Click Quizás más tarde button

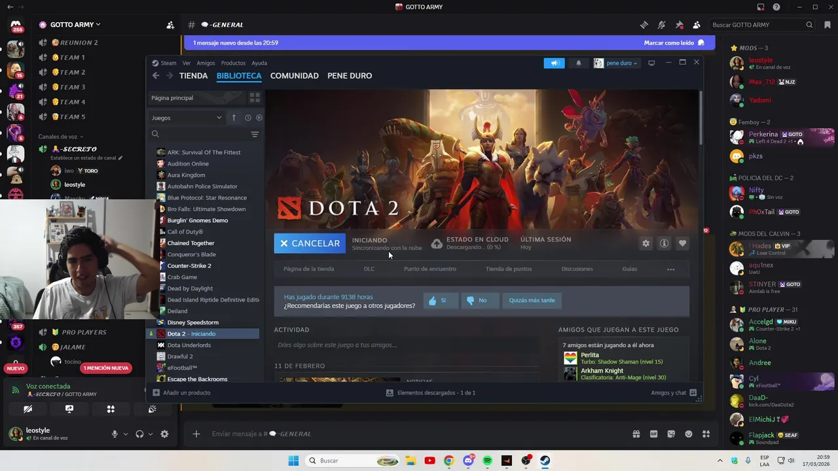click(x=532, y=300)
